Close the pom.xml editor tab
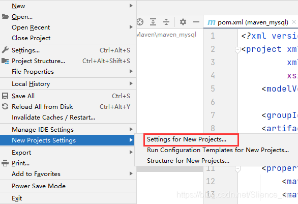 click(294, 22)
